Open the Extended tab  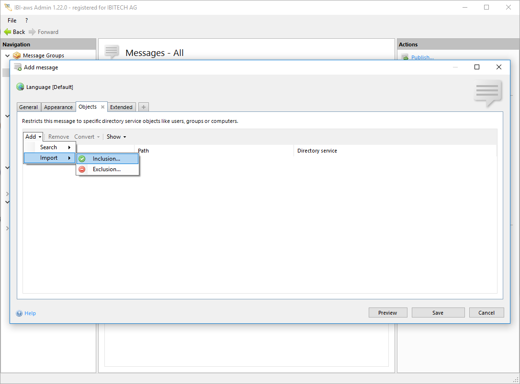coord(121,107)
